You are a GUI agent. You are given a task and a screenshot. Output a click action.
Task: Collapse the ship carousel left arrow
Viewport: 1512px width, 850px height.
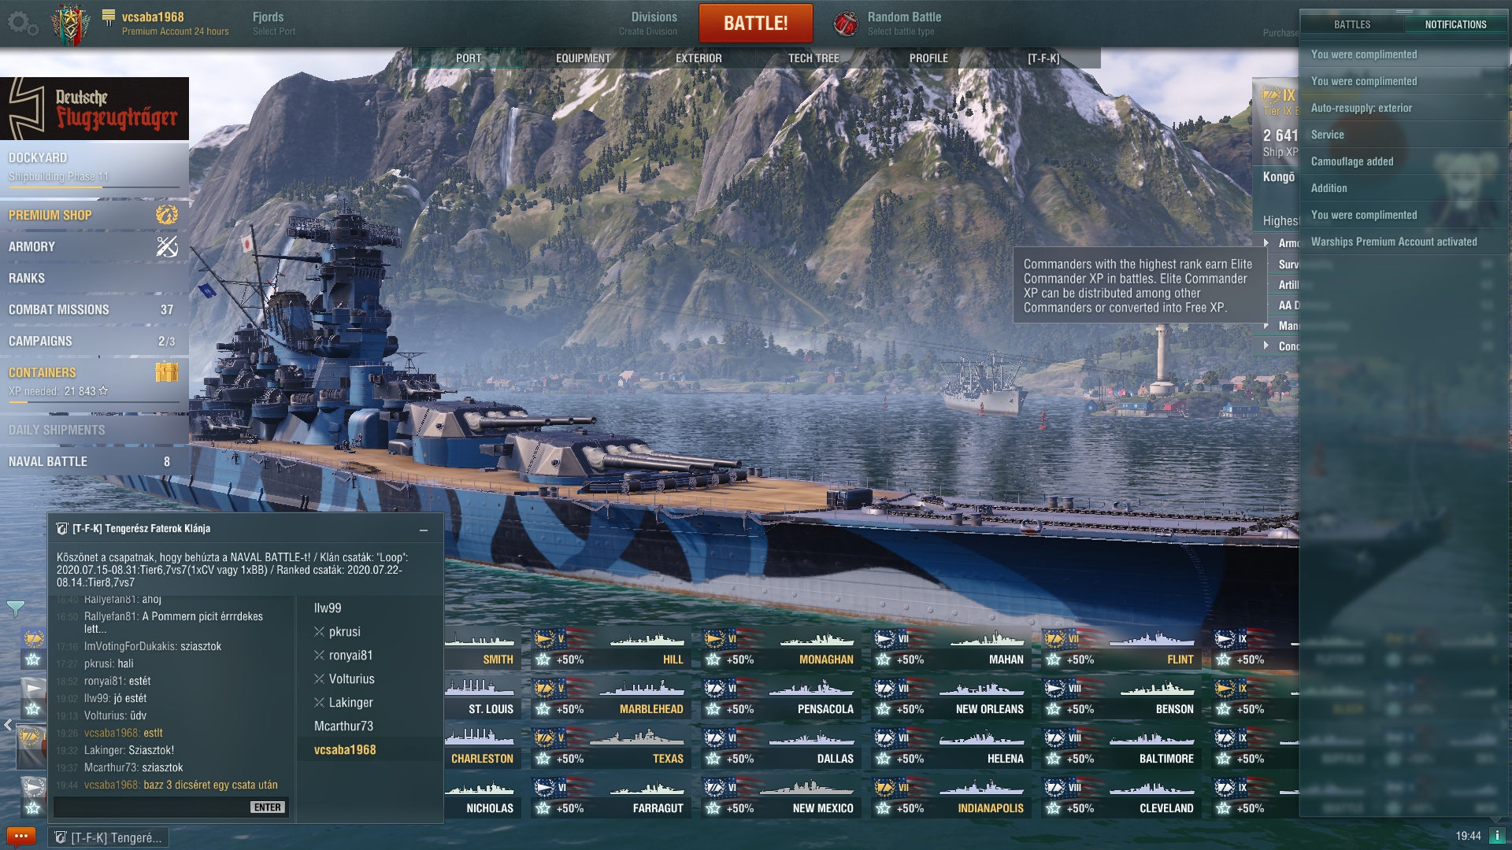coord(8,726)
